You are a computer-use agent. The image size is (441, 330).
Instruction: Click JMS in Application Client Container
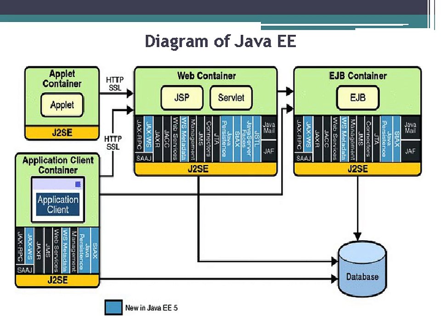tap(48, 250)
